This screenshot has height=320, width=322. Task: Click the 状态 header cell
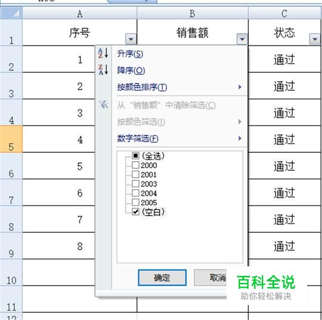(284, 32)
